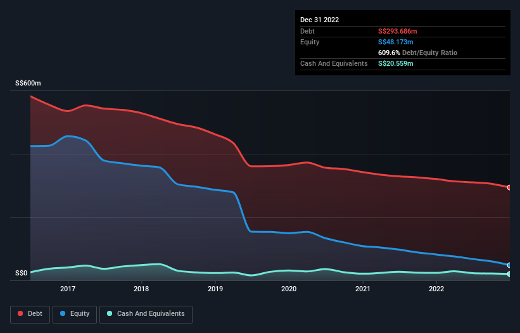
Task: Click the S$600m y-axis label
Action: [x=28, y=83]
